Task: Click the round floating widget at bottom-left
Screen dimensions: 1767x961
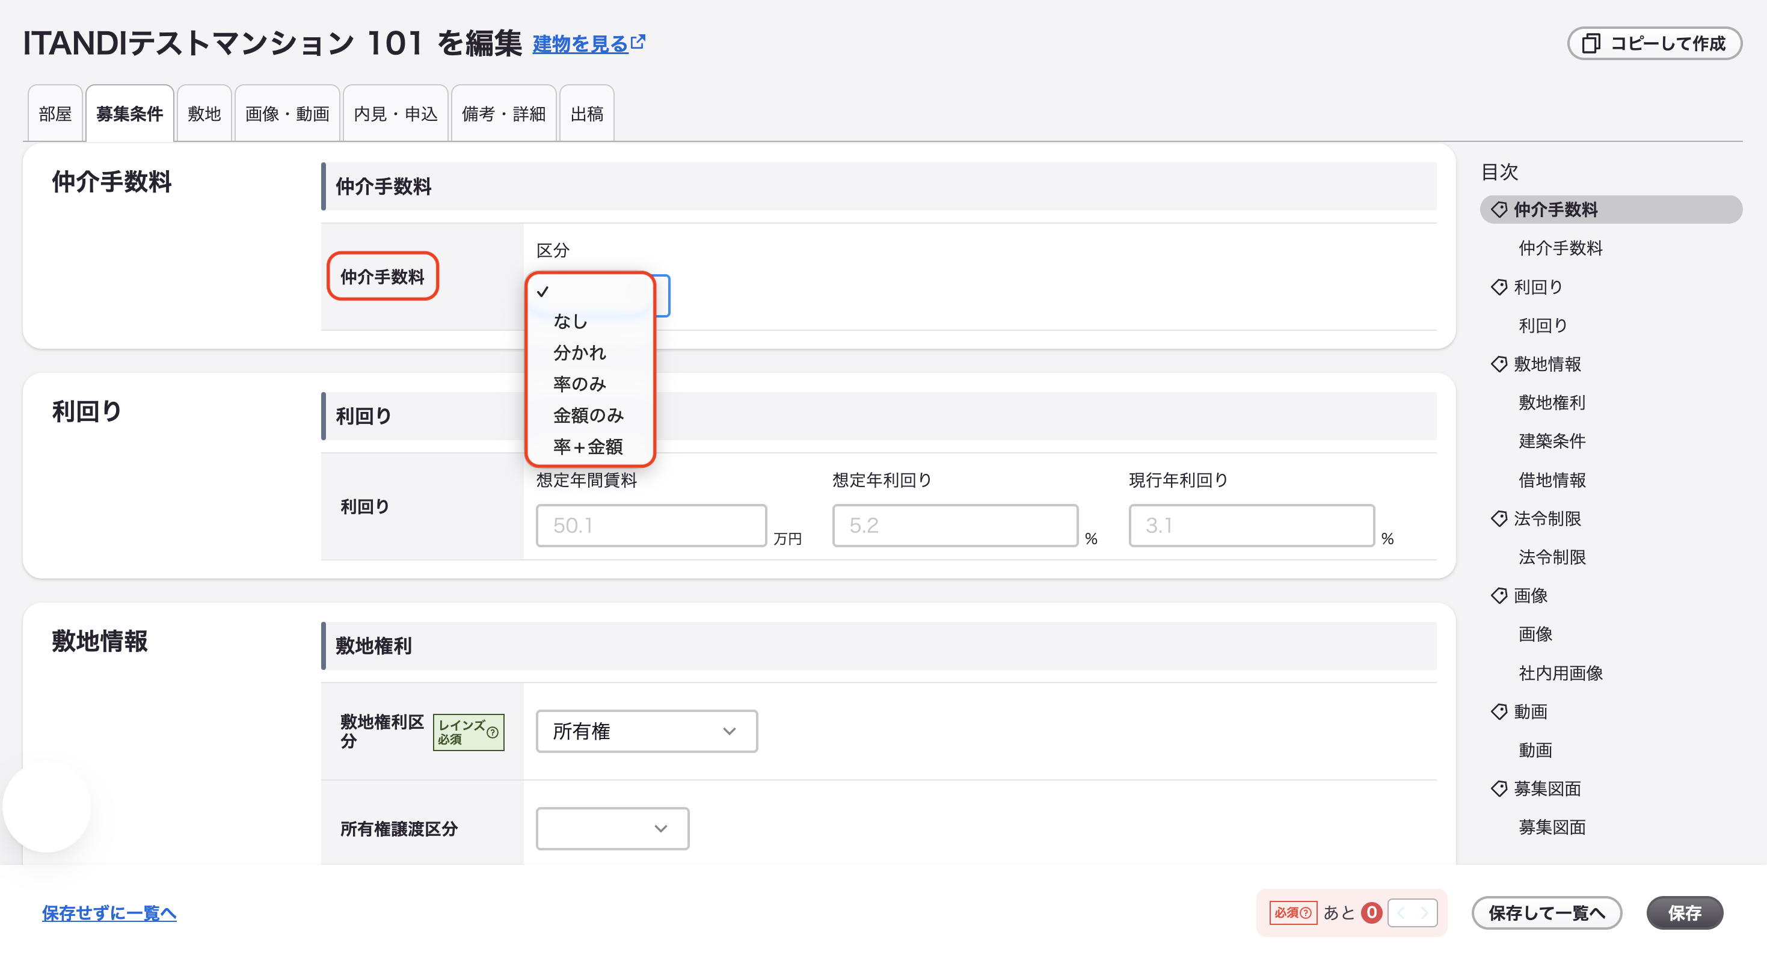Action: [47, 808]
